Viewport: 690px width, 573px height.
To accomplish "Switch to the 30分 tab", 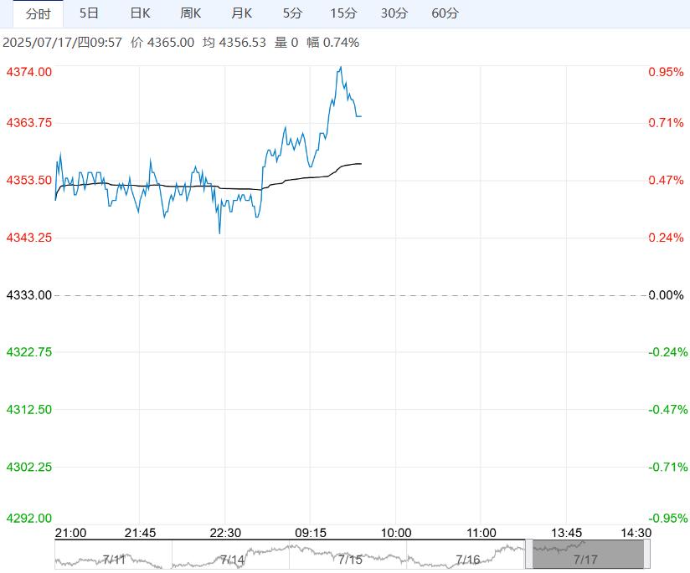I will coord(394,13).
